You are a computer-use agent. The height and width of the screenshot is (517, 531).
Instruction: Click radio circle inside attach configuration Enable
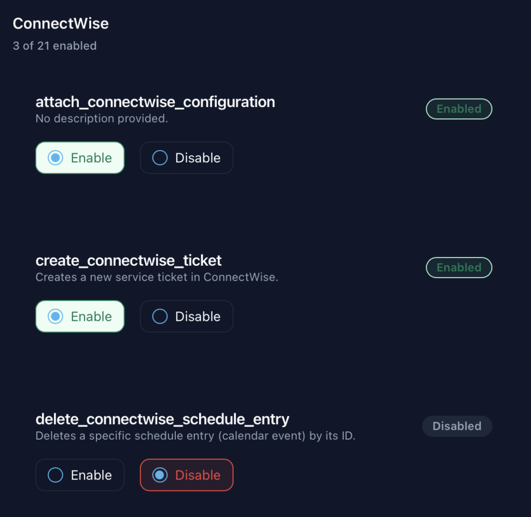(x=55, y=158)
